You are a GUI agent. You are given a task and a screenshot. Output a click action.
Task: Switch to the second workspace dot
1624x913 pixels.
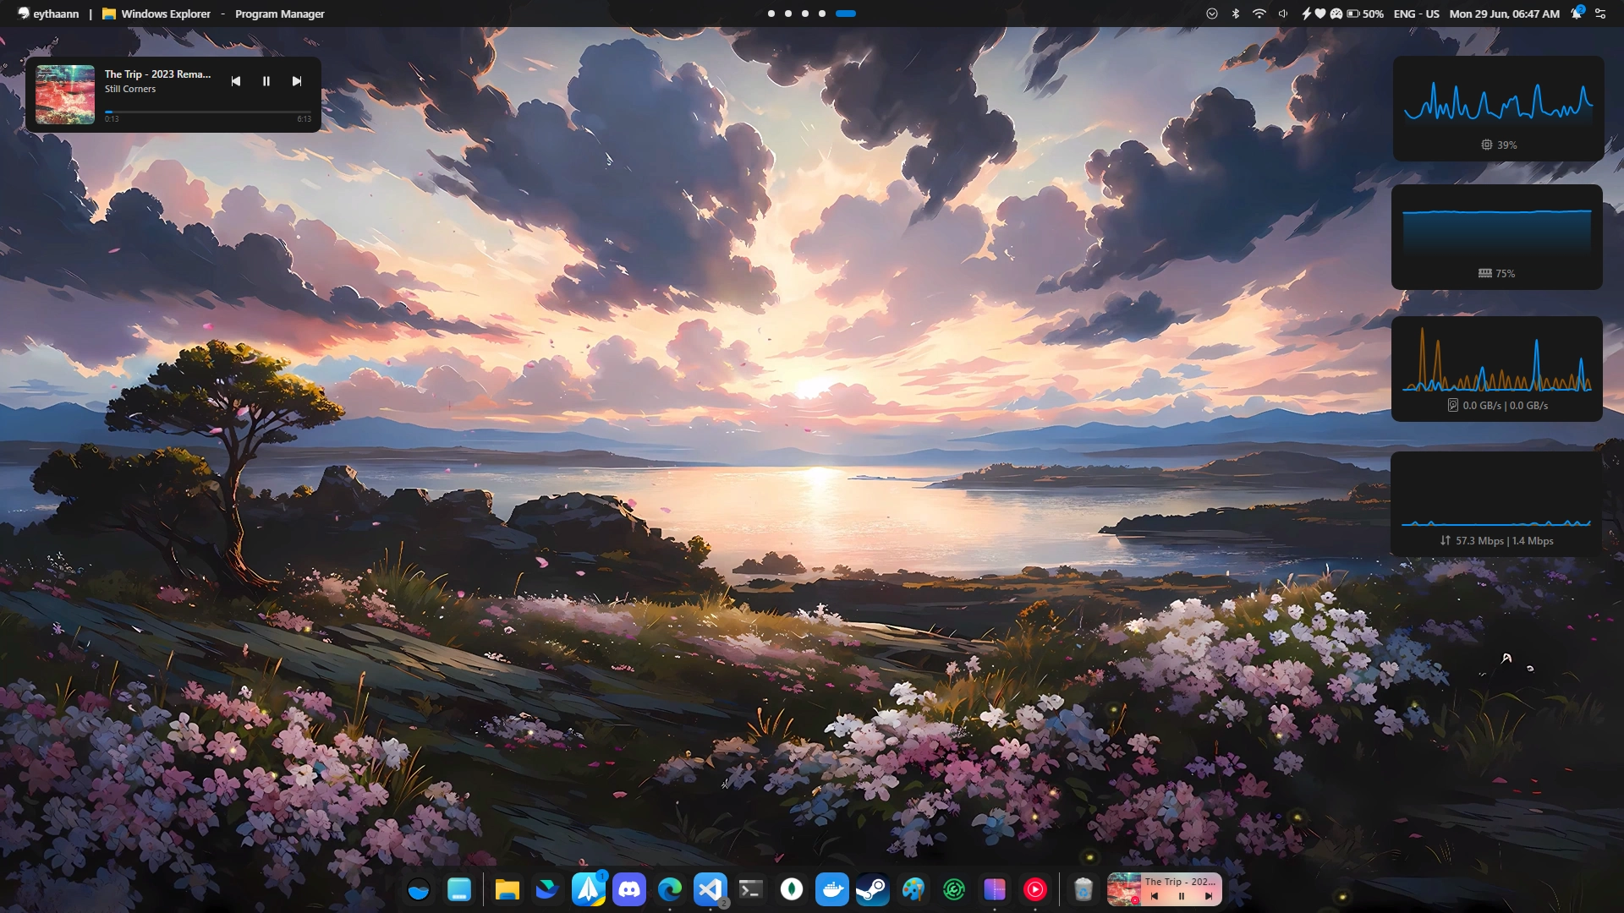[788, 14]
